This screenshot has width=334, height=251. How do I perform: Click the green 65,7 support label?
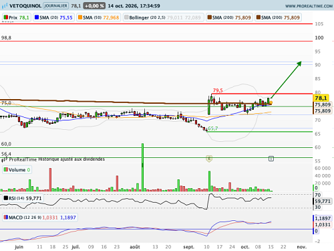213,129
